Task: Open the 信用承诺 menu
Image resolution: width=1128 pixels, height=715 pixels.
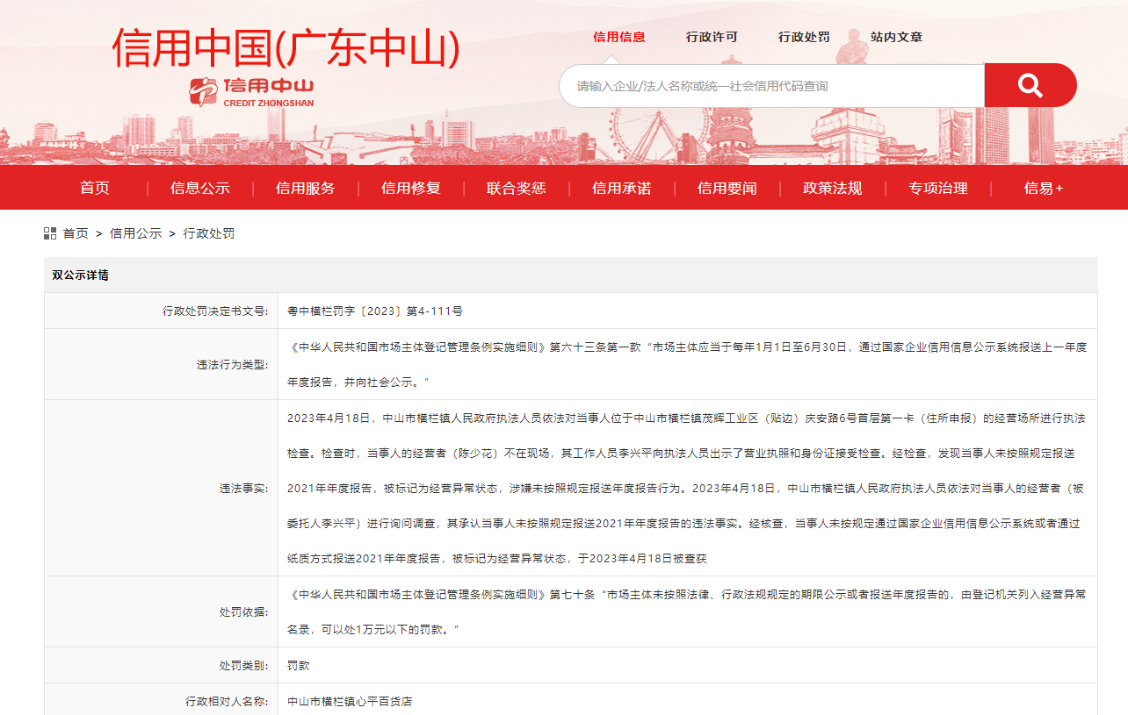Action: [622, 188]
